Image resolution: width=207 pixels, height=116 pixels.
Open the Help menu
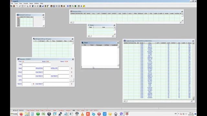point(42,4)
